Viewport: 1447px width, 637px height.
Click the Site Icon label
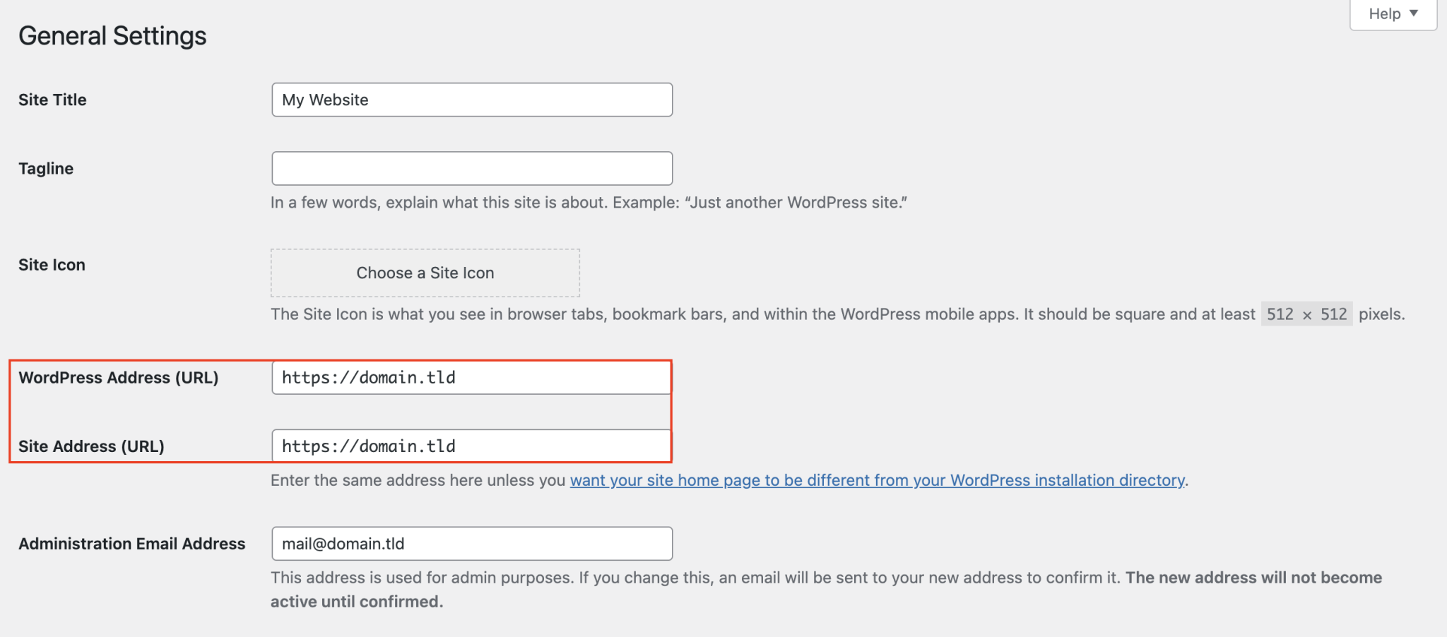51,265
